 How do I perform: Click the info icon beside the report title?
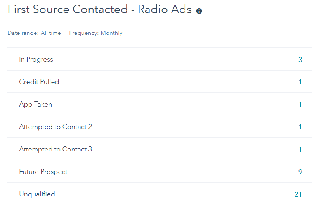[x=199, y=11]
